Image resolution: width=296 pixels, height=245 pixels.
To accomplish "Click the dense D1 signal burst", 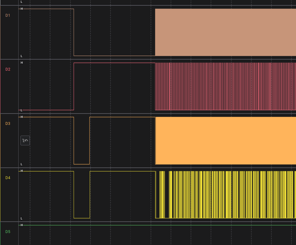I will [x=226, y=32].
